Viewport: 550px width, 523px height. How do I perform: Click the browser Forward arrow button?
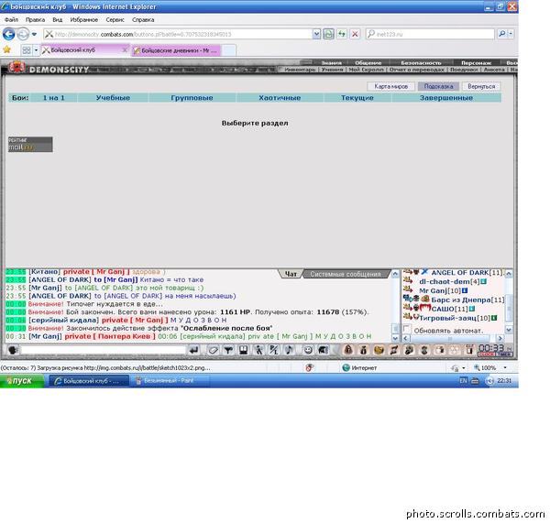pos(23,34)
